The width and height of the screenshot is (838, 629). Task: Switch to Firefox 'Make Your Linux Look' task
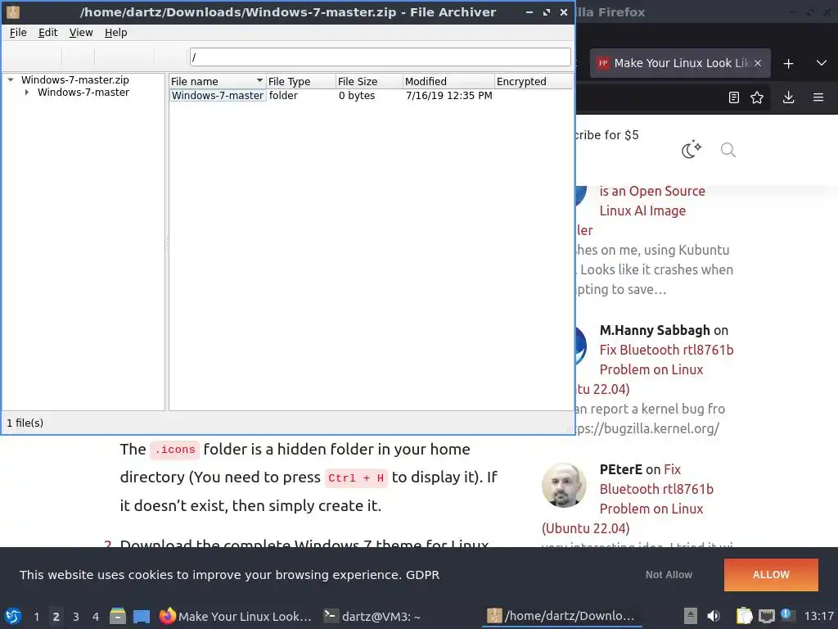click(x=236, y=616)
